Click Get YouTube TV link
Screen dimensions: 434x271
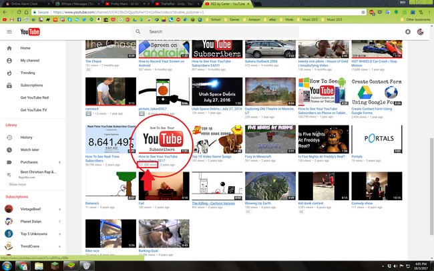(34, 110)
